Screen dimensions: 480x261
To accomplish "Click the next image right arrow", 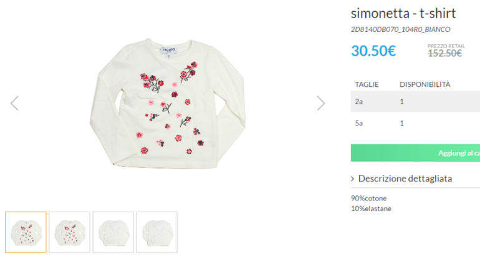I will [x=321, y=103].
